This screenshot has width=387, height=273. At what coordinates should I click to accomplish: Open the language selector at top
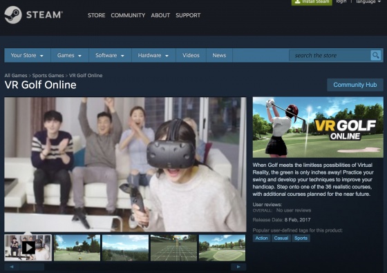pyautogui.click(x=368, y=1)
